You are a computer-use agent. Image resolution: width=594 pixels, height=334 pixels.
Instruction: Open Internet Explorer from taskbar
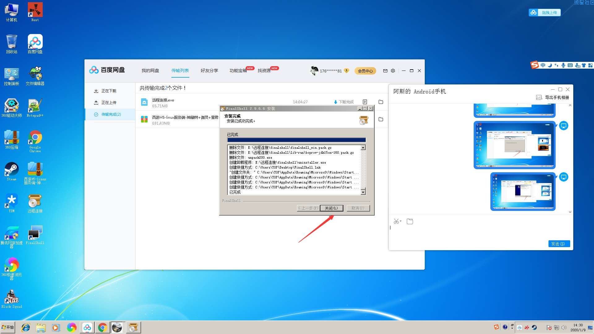pos(26,328)
